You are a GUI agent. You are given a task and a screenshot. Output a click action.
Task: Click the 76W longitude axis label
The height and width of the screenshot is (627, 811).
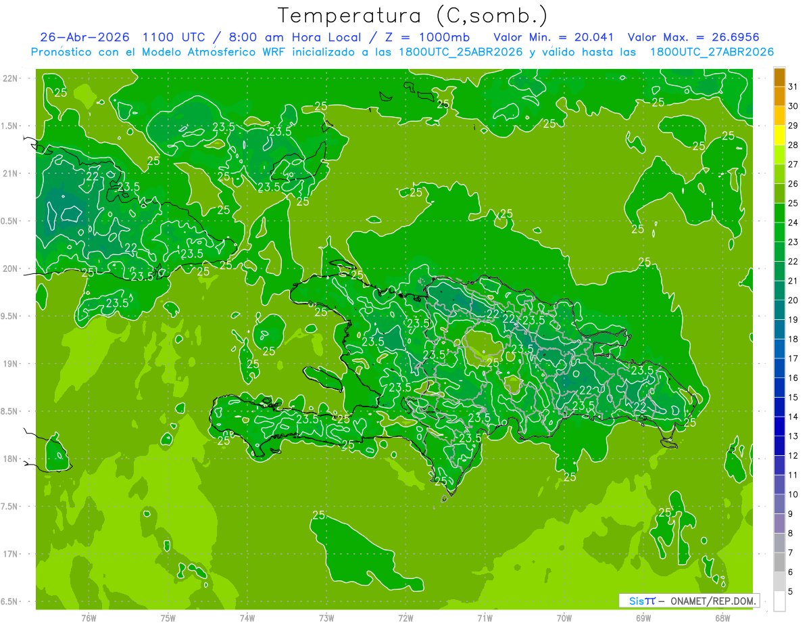(x=89, y=618)
